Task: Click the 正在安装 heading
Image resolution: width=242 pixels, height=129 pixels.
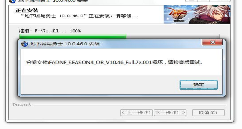Action: 27,10
